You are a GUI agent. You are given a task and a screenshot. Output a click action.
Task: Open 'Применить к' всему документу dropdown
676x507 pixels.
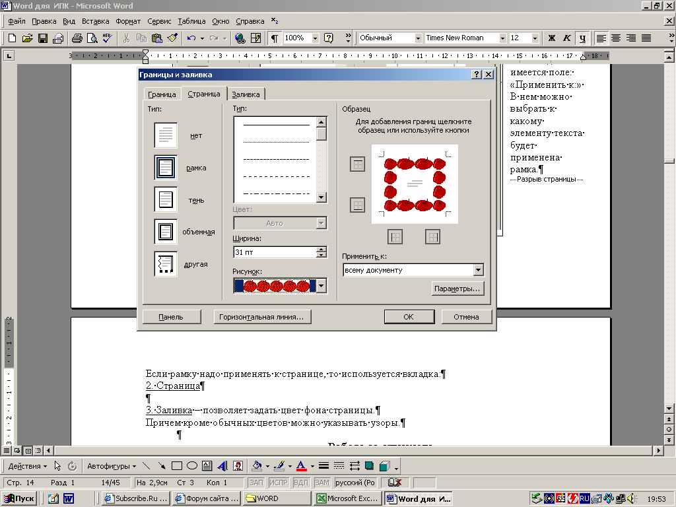coord(478,270)
